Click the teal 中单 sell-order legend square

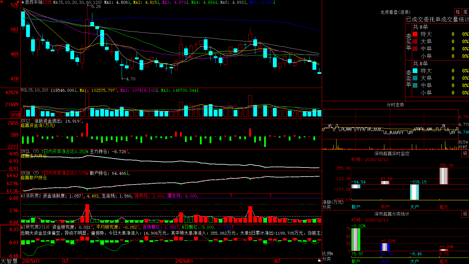(415, 85)
